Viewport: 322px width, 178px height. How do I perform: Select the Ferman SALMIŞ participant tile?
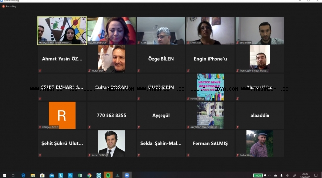point(210,143)
